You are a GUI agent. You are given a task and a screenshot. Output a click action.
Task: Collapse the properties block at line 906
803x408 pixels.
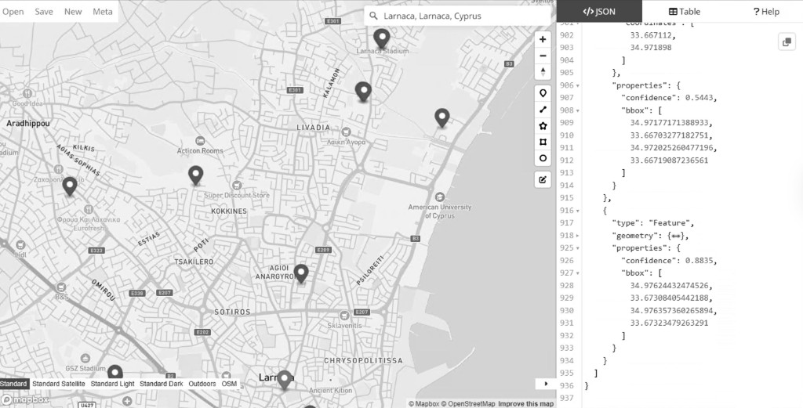click(x=578, y=86)
